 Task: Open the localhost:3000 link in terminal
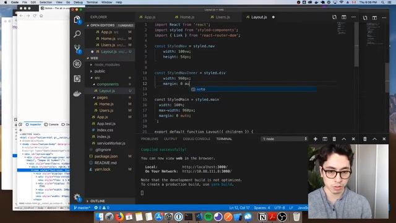pos(205,167)
